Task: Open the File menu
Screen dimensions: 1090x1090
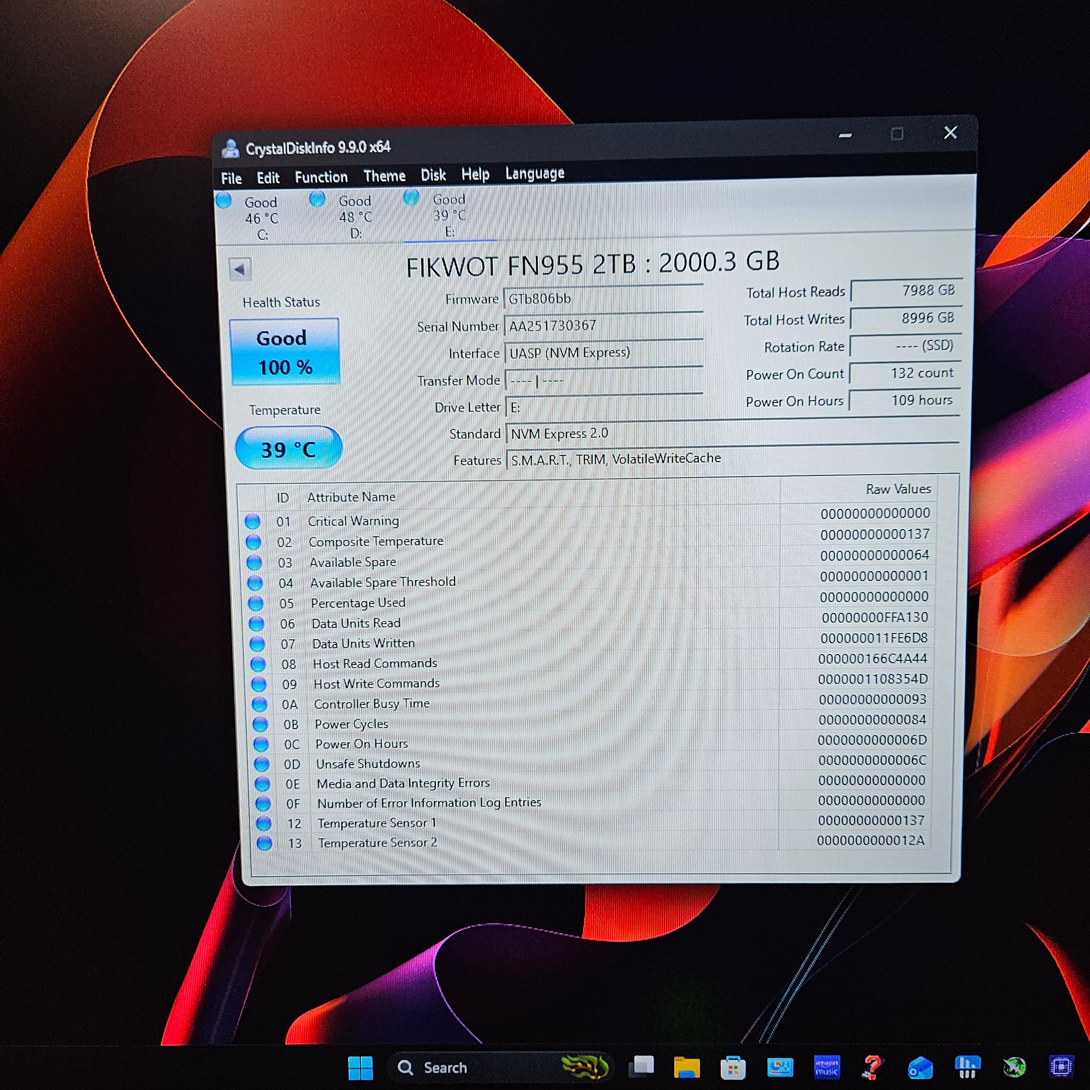Action: tap(232, 178)
